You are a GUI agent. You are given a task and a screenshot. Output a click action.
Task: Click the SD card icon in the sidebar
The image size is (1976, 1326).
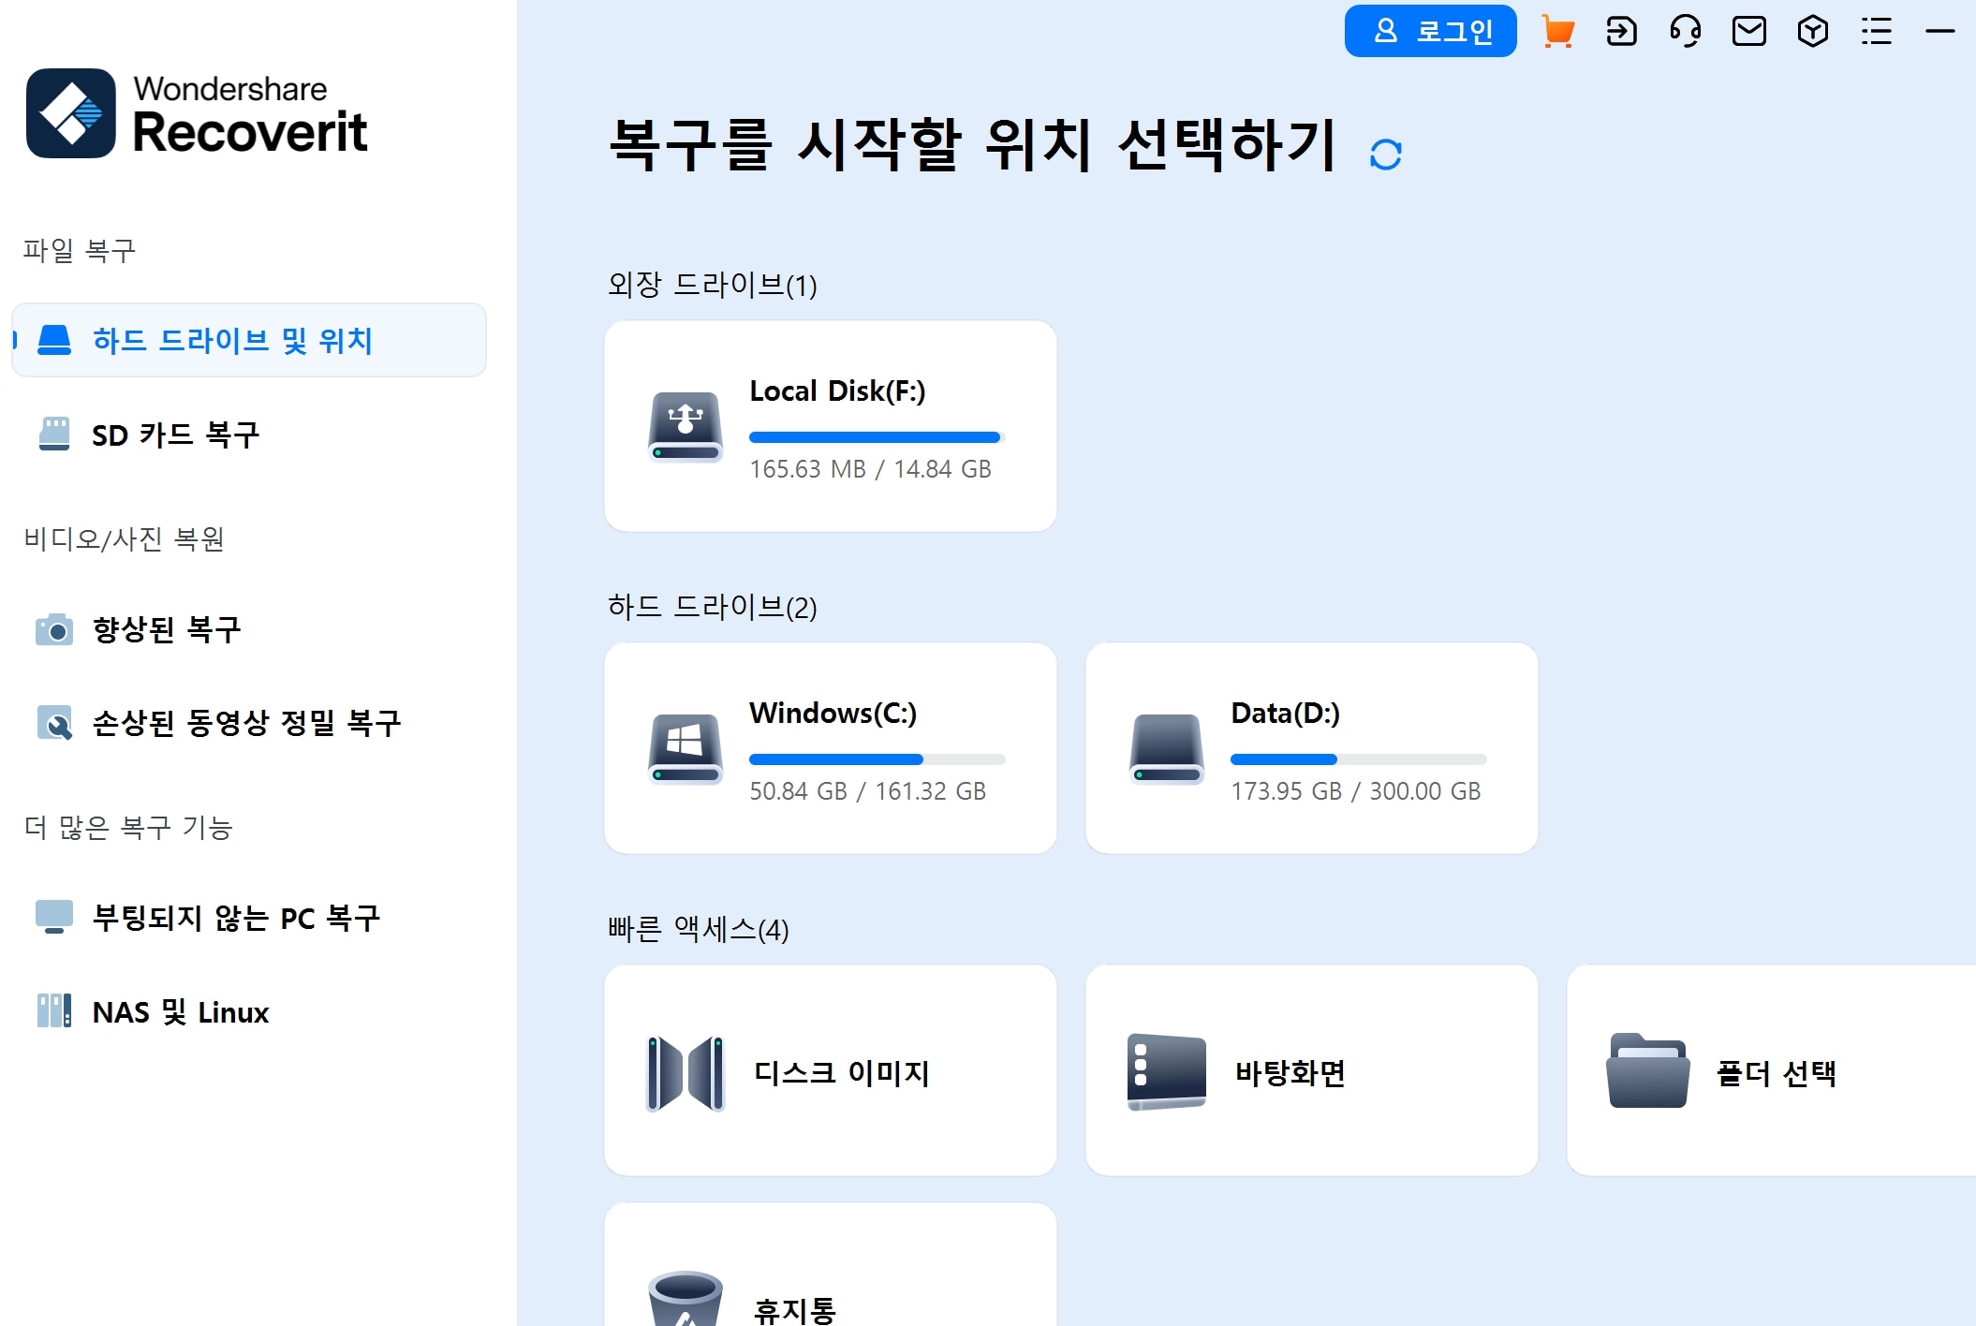(x=54, y=435)
